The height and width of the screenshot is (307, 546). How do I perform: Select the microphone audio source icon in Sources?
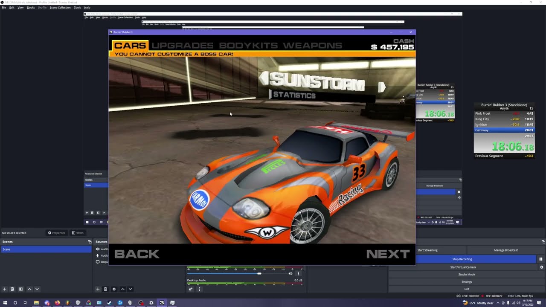pyautogui.click(x=98, y=255)
